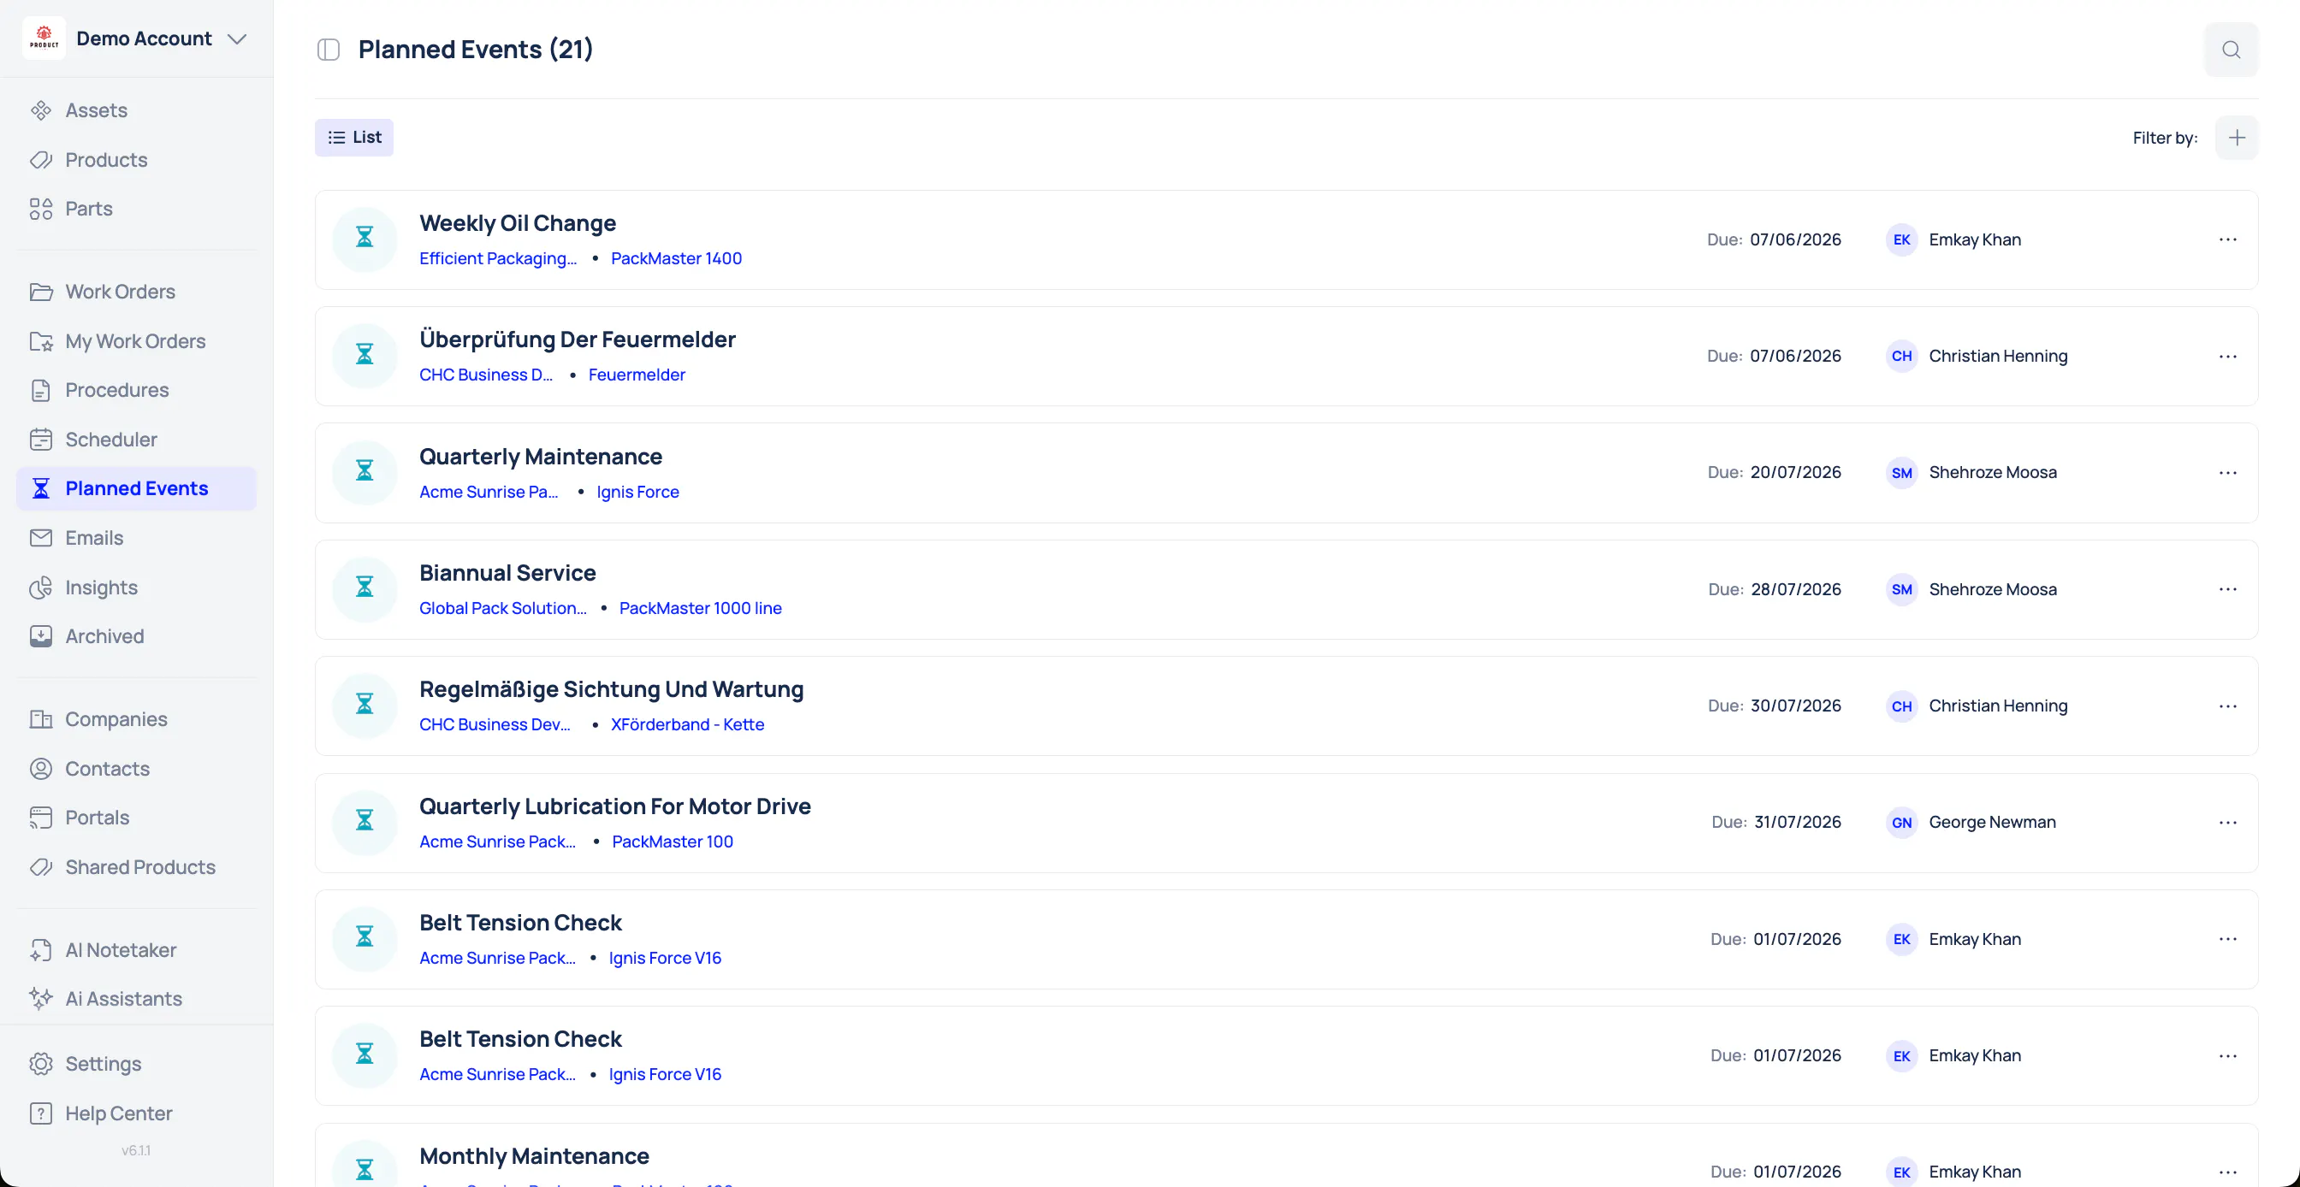
Task: Click the Portals icon
Action: [41, 818]
